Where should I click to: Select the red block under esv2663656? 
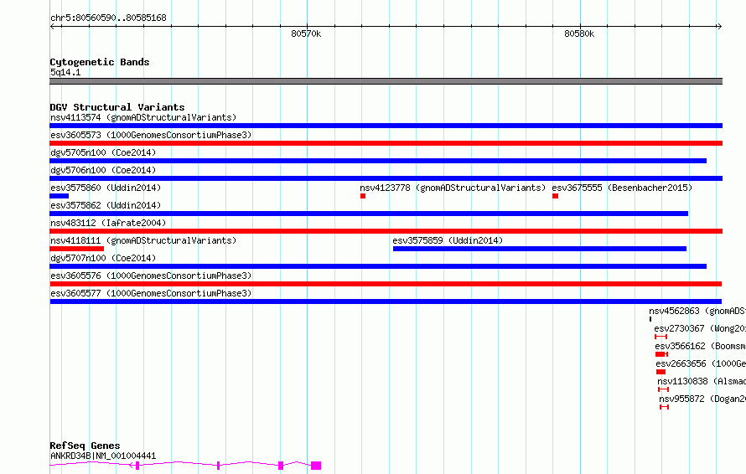coord(661,372)
